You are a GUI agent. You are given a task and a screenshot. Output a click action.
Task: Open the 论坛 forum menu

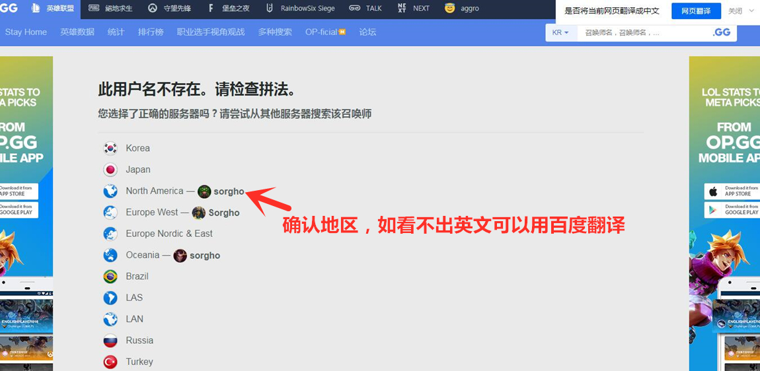[x=367, y=32]
